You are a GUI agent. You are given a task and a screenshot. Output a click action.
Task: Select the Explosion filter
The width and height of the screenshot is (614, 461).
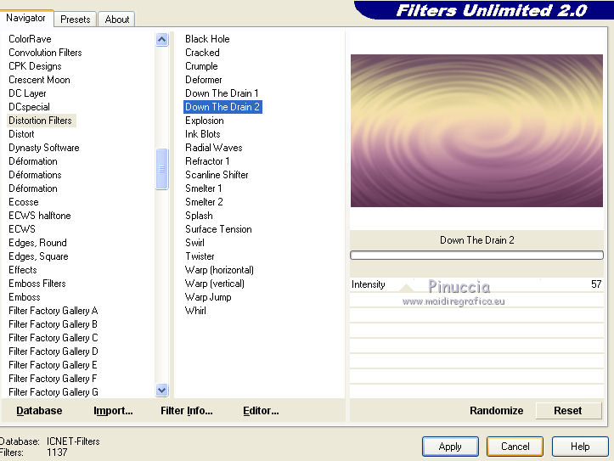(x=205, y=121)
